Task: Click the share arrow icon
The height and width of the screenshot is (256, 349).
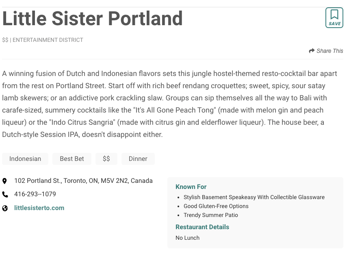Action: click(x=312, y=51)
